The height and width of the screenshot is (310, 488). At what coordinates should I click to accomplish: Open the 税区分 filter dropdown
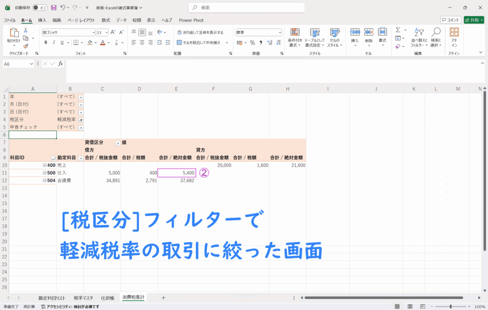click(x=81, y=120)
